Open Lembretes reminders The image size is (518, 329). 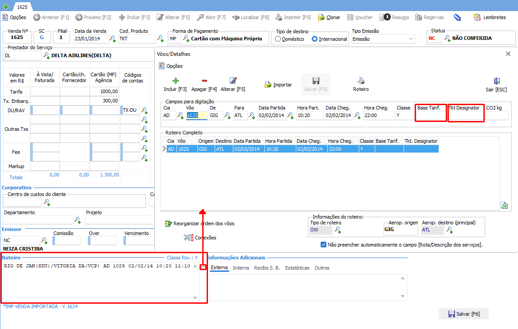click(x=490, y=17)
